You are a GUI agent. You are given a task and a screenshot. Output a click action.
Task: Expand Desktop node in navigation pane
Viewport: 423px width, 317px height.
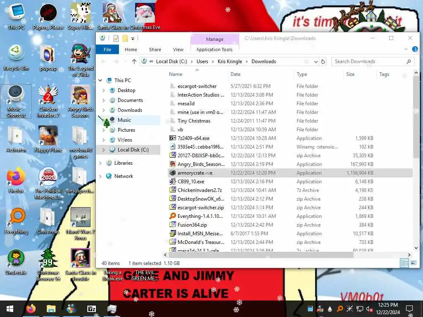(104, 90)
